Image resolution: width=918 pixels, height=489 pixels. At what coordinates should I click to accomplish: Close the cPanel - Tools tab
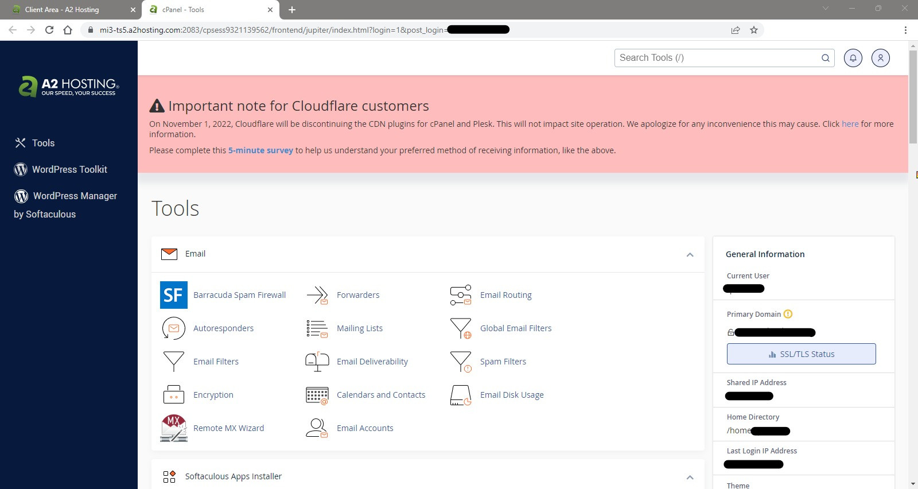pos(270,10)
